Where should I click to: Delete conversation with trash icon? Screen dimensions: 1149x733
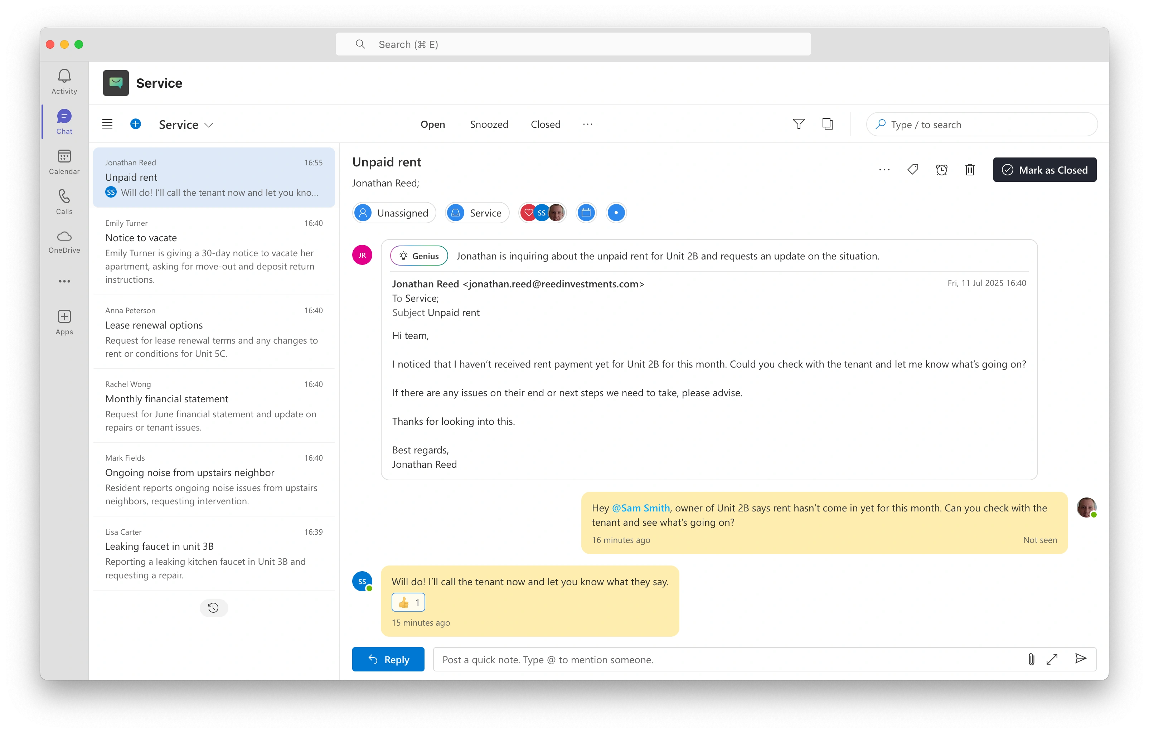click(x=970, y=170)
